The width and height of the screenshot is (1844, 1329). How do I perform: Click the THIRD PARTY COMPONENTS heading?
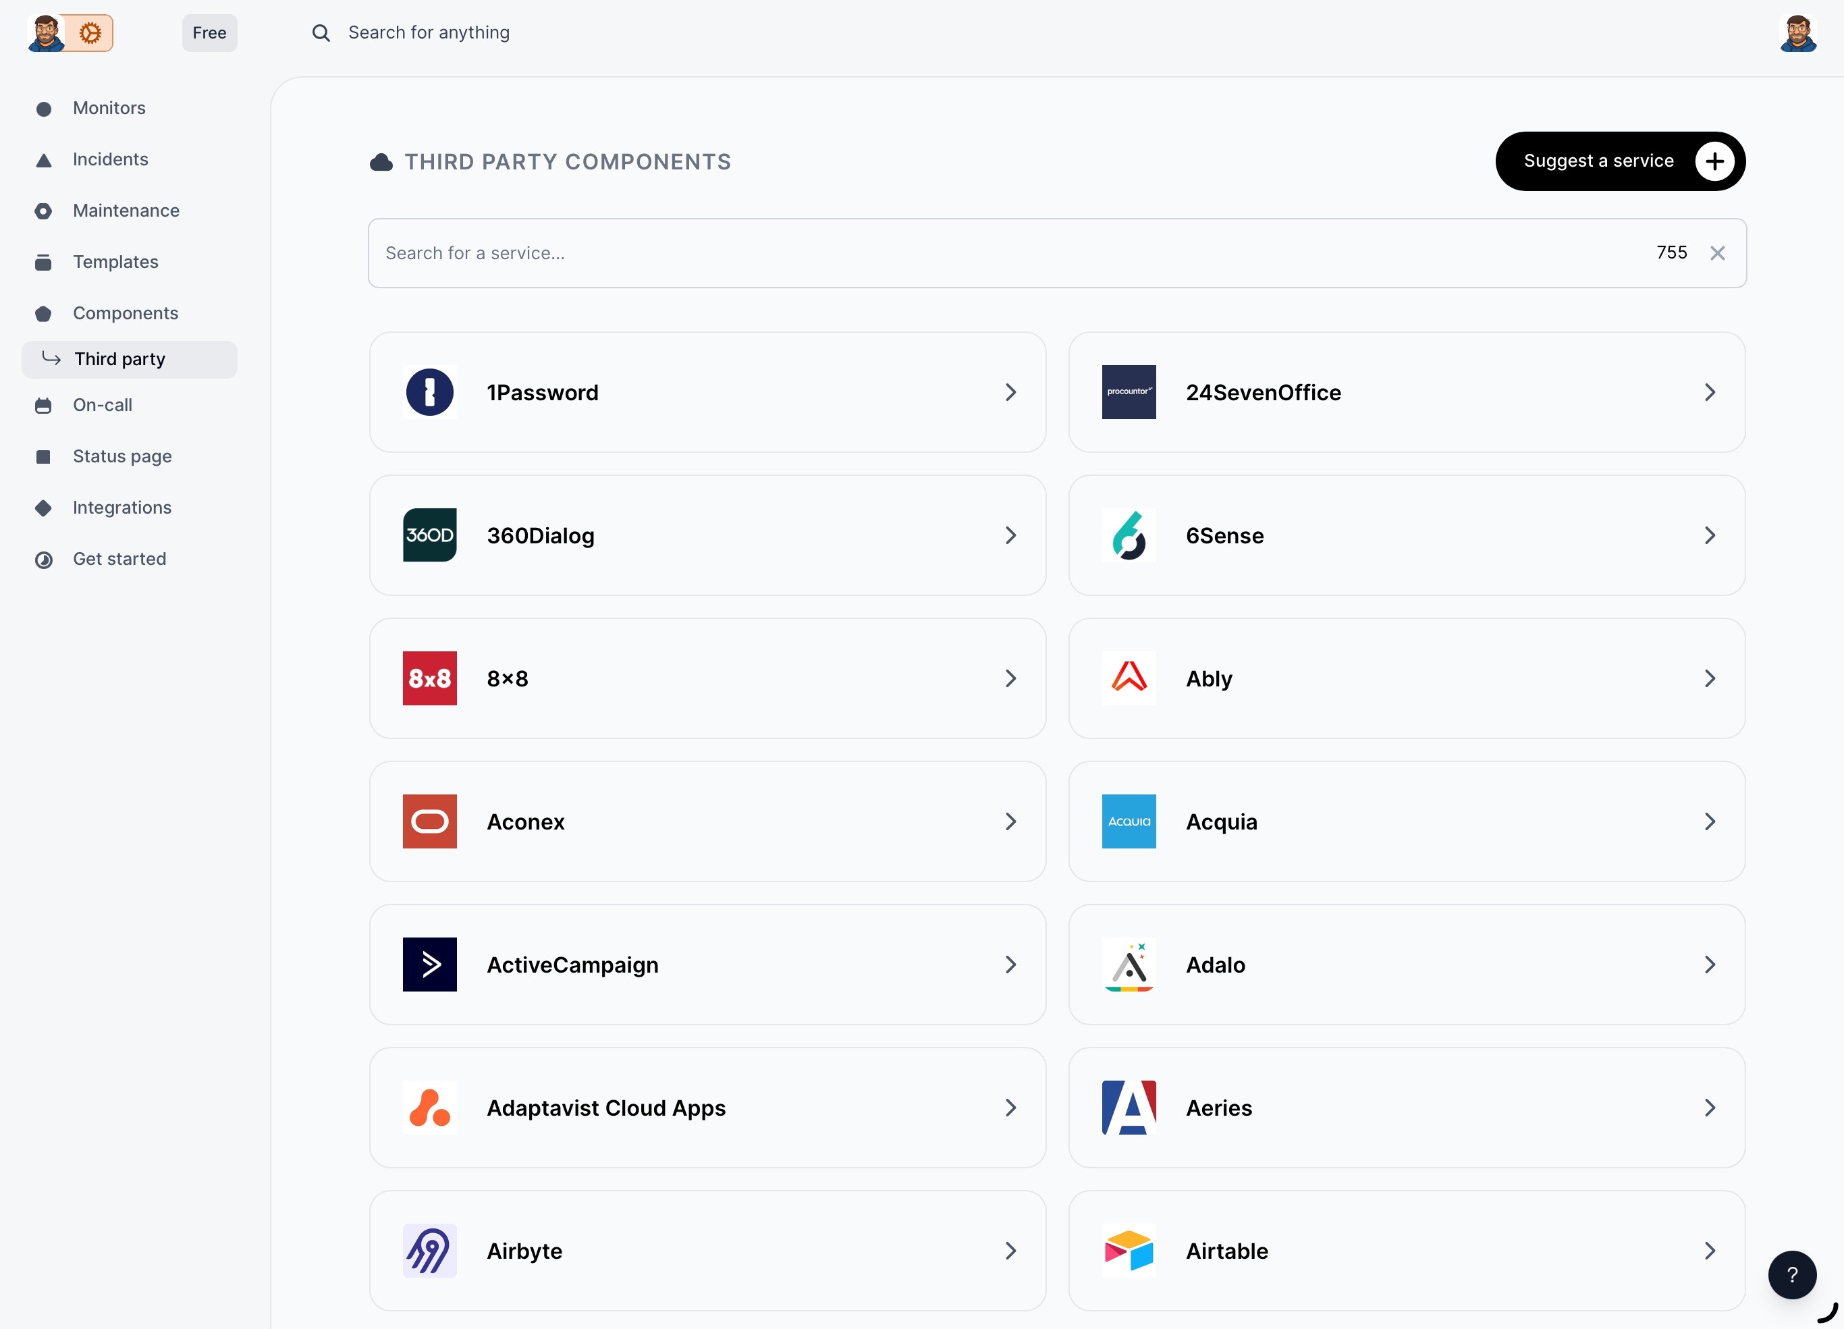coord(568,162)
